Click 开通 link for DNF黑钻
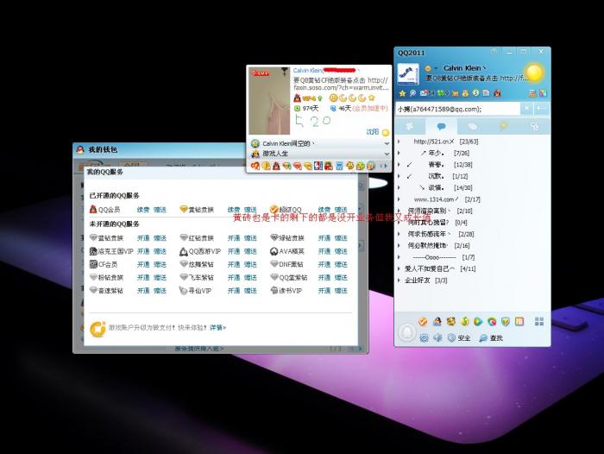The width and height of the screenshot is (604, 454). 324,264
